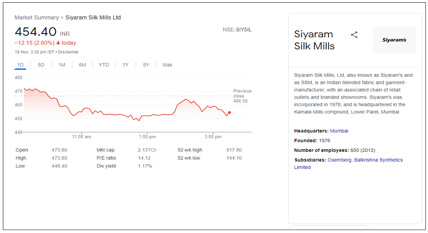
Task: Open the Siyaram's logo thumbnail
Action: [x=394, y=40]
